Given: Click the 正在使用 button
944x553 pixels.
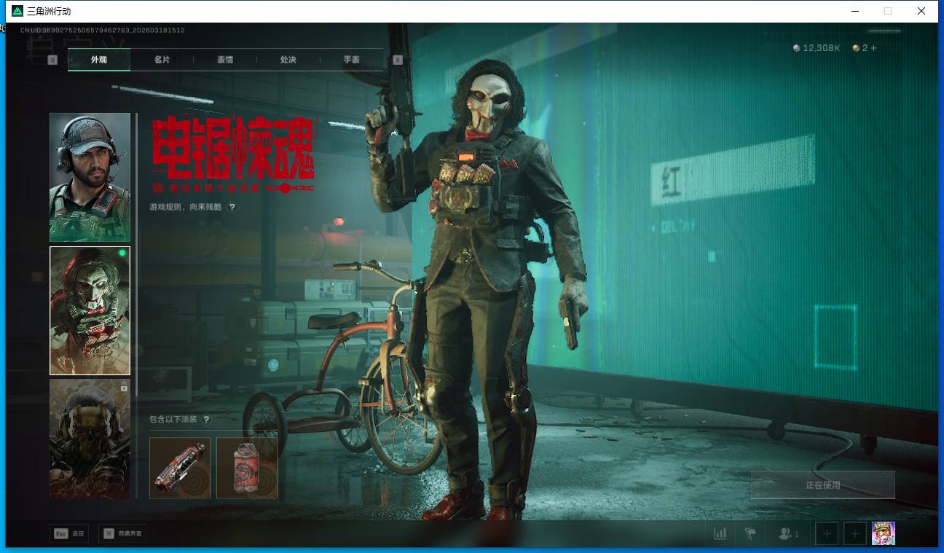Looking at the screenshot, I should tap(822, 485).
